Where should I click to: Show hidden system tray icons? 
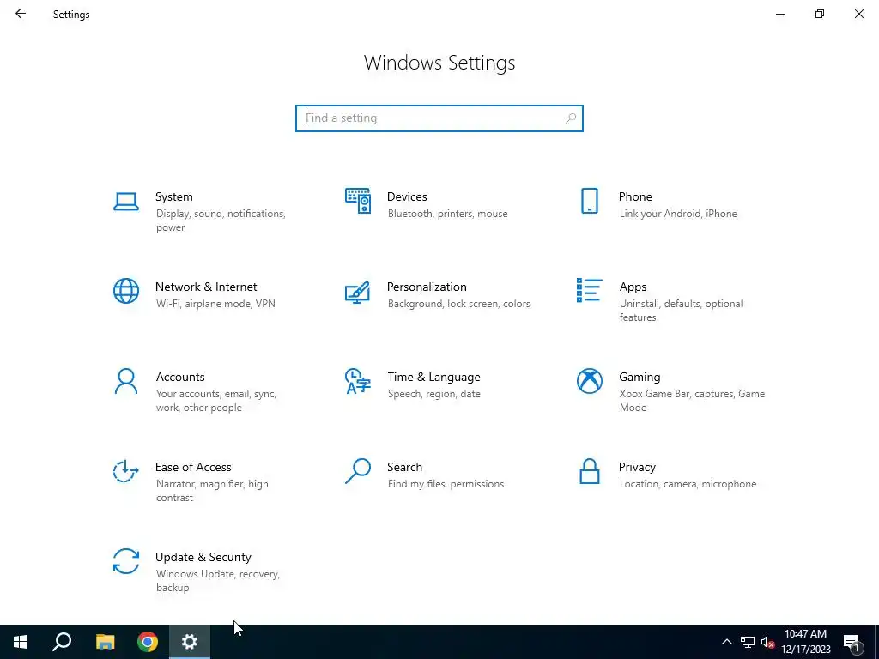(x=726, y=642)
